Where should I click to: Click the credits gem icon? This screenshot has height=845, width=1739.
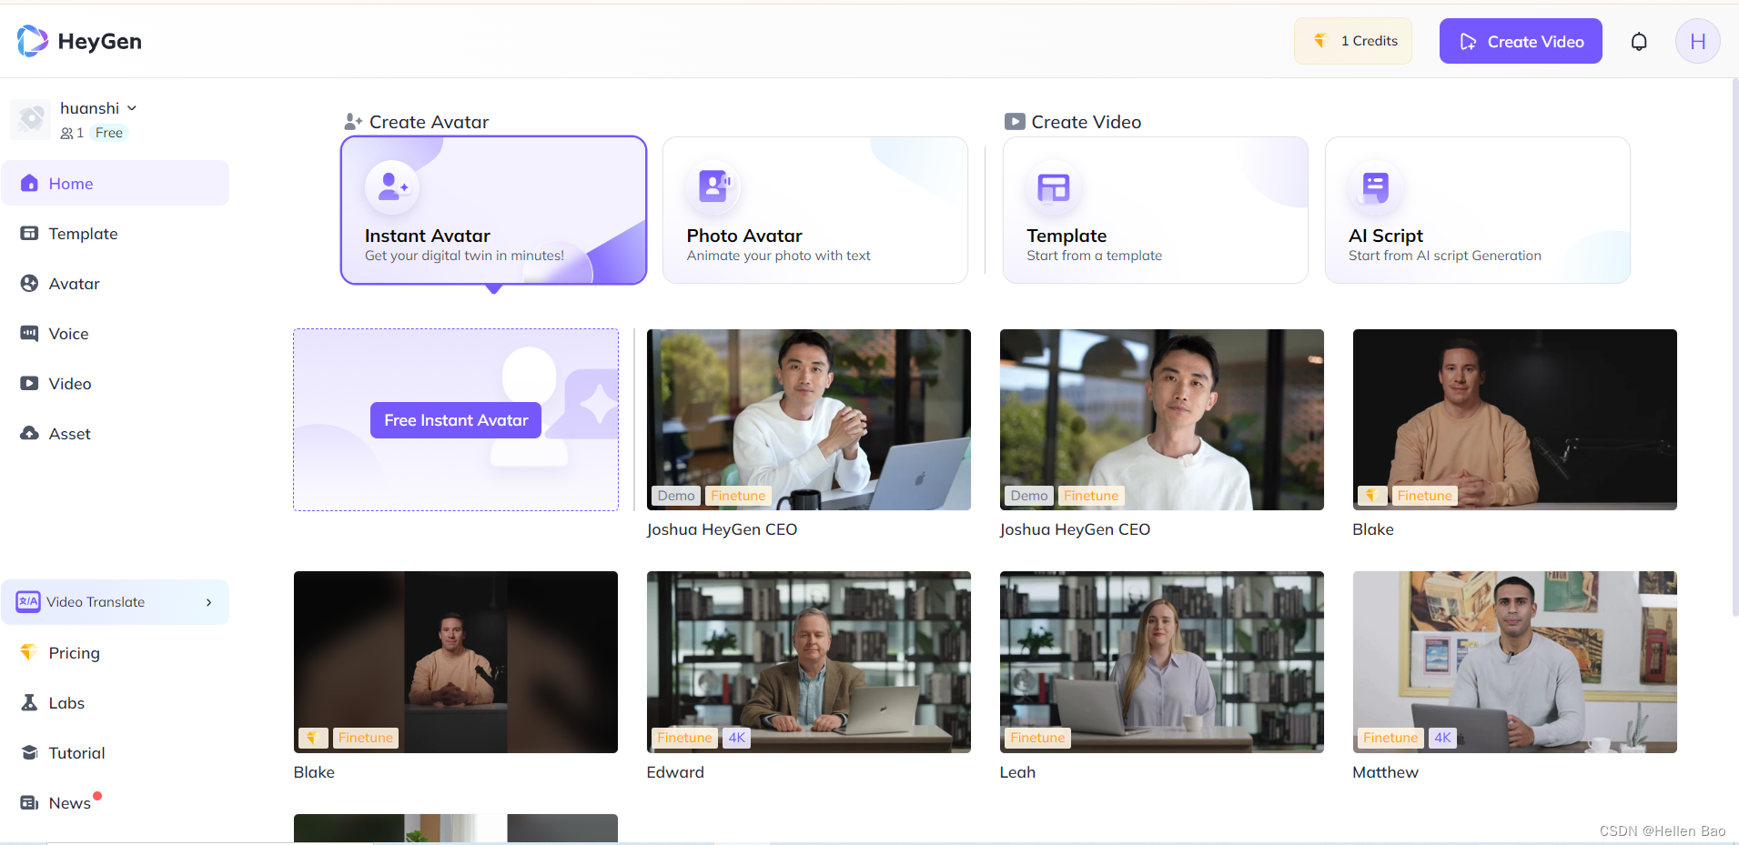click(1319, 41)
